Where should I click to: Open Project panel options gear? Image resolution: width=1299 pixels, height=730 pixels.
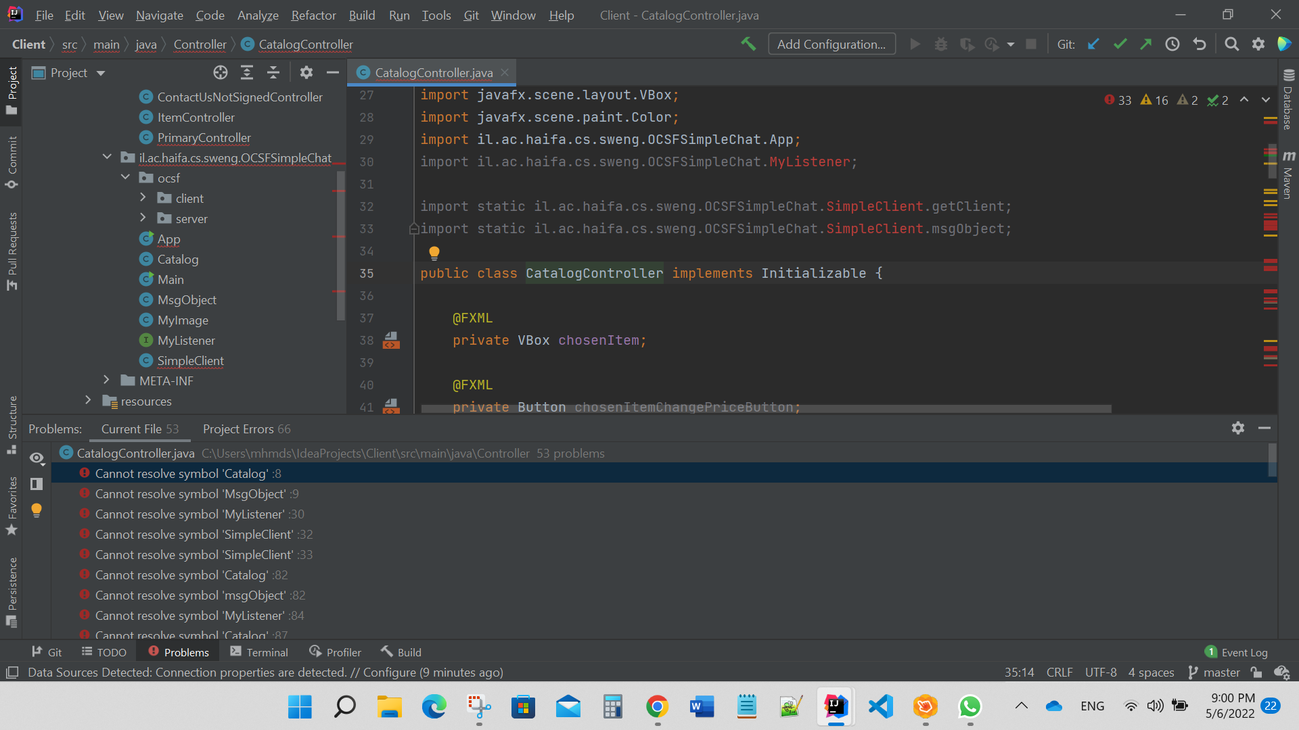coord(306,72)
